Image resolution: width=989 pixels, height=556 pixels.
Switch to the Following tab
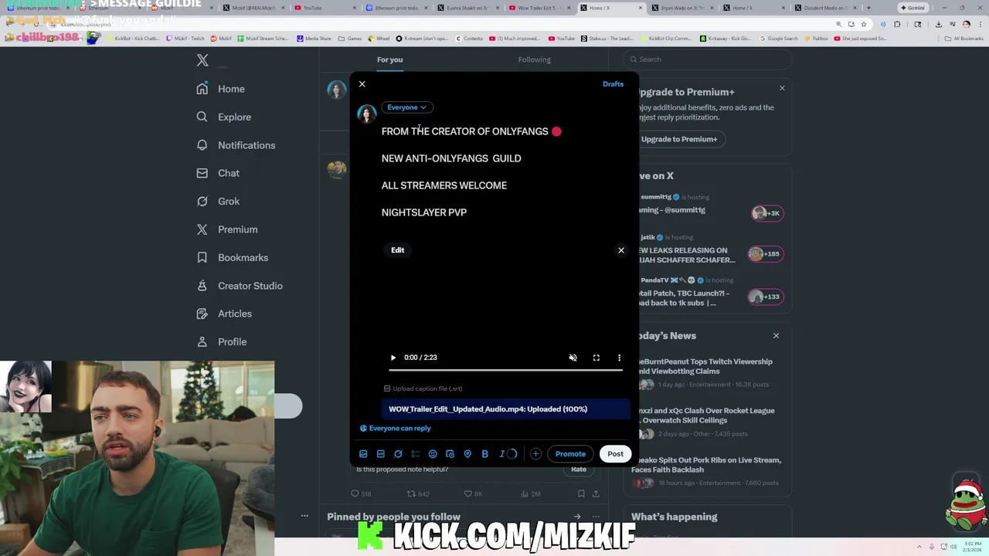[x=534, y=59]
